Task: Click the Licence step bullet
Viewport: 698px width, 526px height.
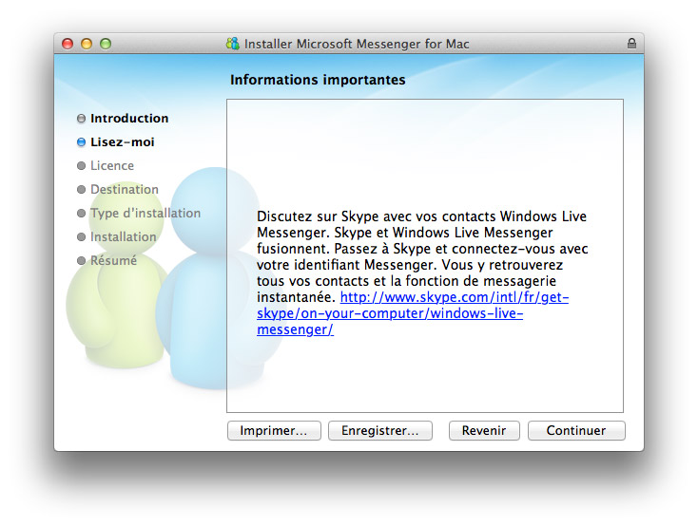Action: [81, 166]
